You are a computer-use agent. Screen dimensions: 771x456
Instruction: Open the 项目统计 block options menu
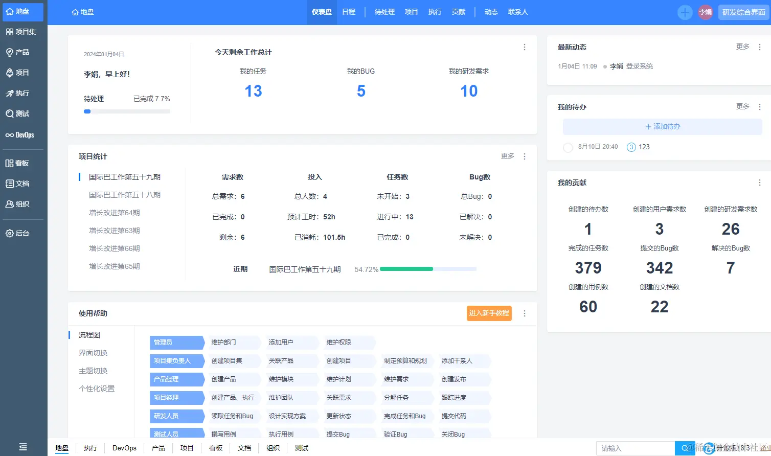[x=525, y=156]
